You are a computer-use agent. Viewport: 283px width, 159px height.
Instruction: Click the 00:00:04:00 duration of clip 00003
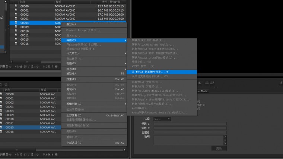117,19
